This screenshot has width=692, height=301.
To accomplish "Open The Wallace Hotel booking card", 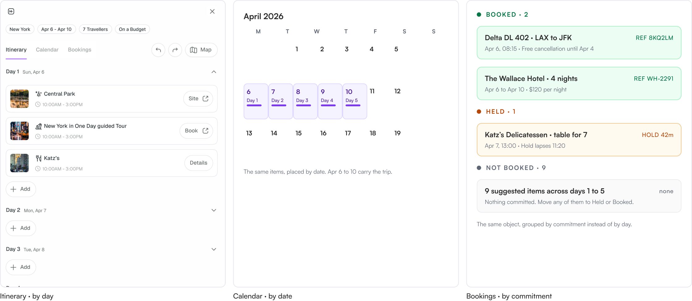I will click(x=579, y=83).
